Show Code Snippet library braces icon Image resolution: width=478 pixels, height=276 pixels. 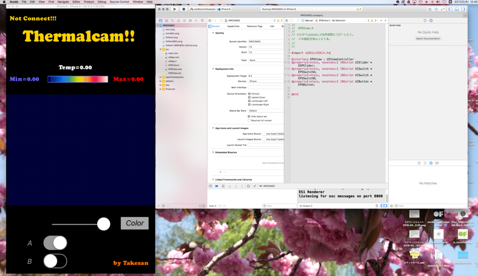point(425,163)
